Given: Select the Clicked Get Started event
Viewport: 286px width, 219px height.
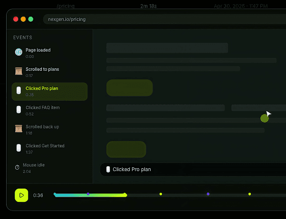Looking at the screenshot, I should click(x=49, y=149).
